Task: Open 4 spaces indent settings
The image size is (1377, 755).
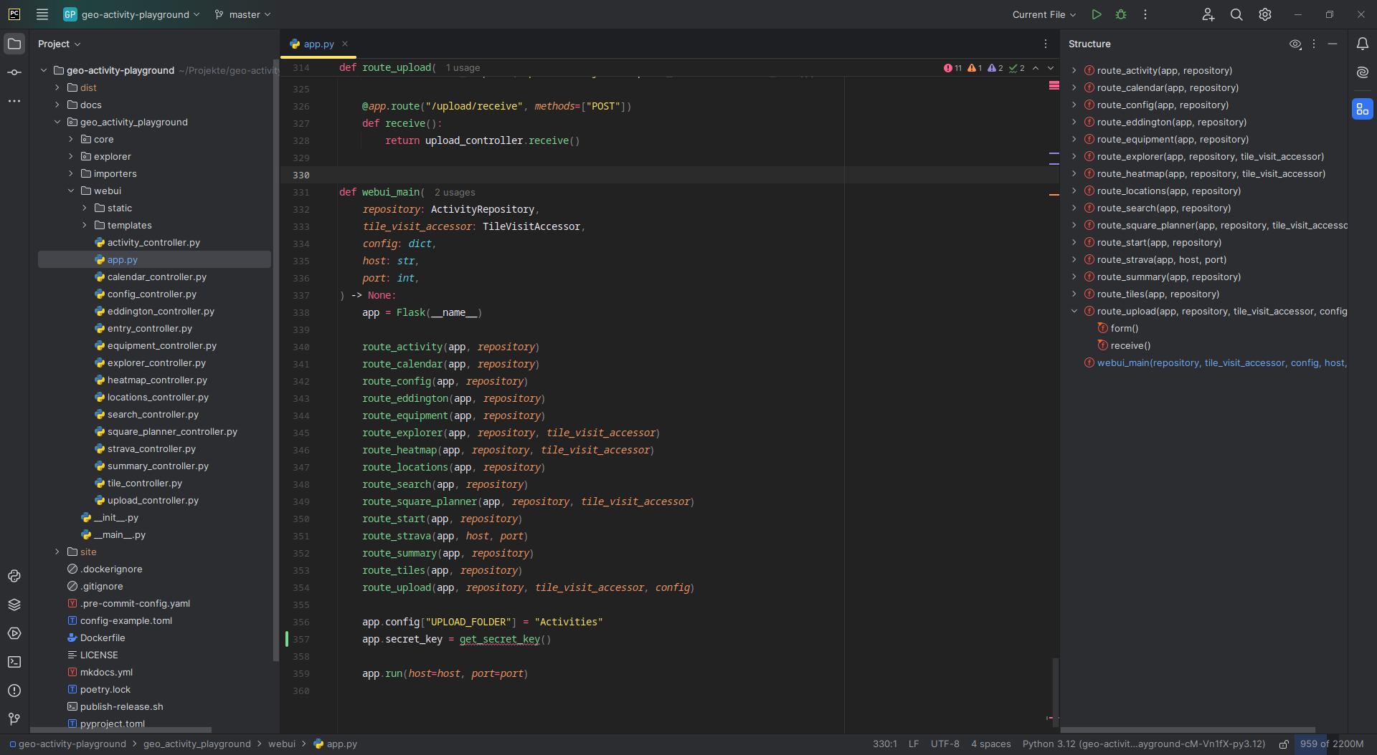Action: point(991,744)
